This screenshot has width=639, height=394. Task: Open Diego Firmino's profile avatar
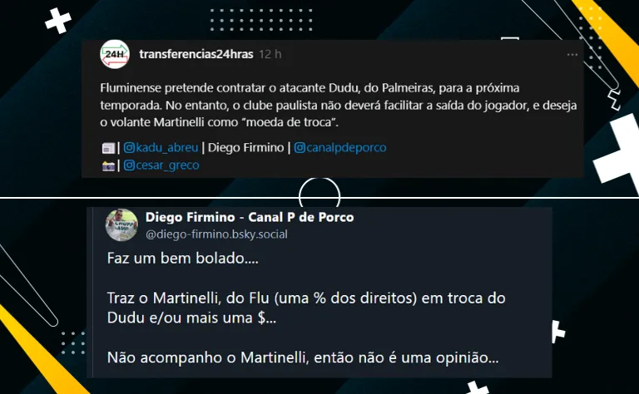tap(121, 225)
